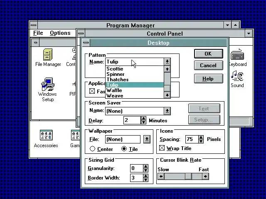This screenshot has height=199, width=266.
Task: Click the Pattern Name field showing Tulip
Action: pos(135,62)
